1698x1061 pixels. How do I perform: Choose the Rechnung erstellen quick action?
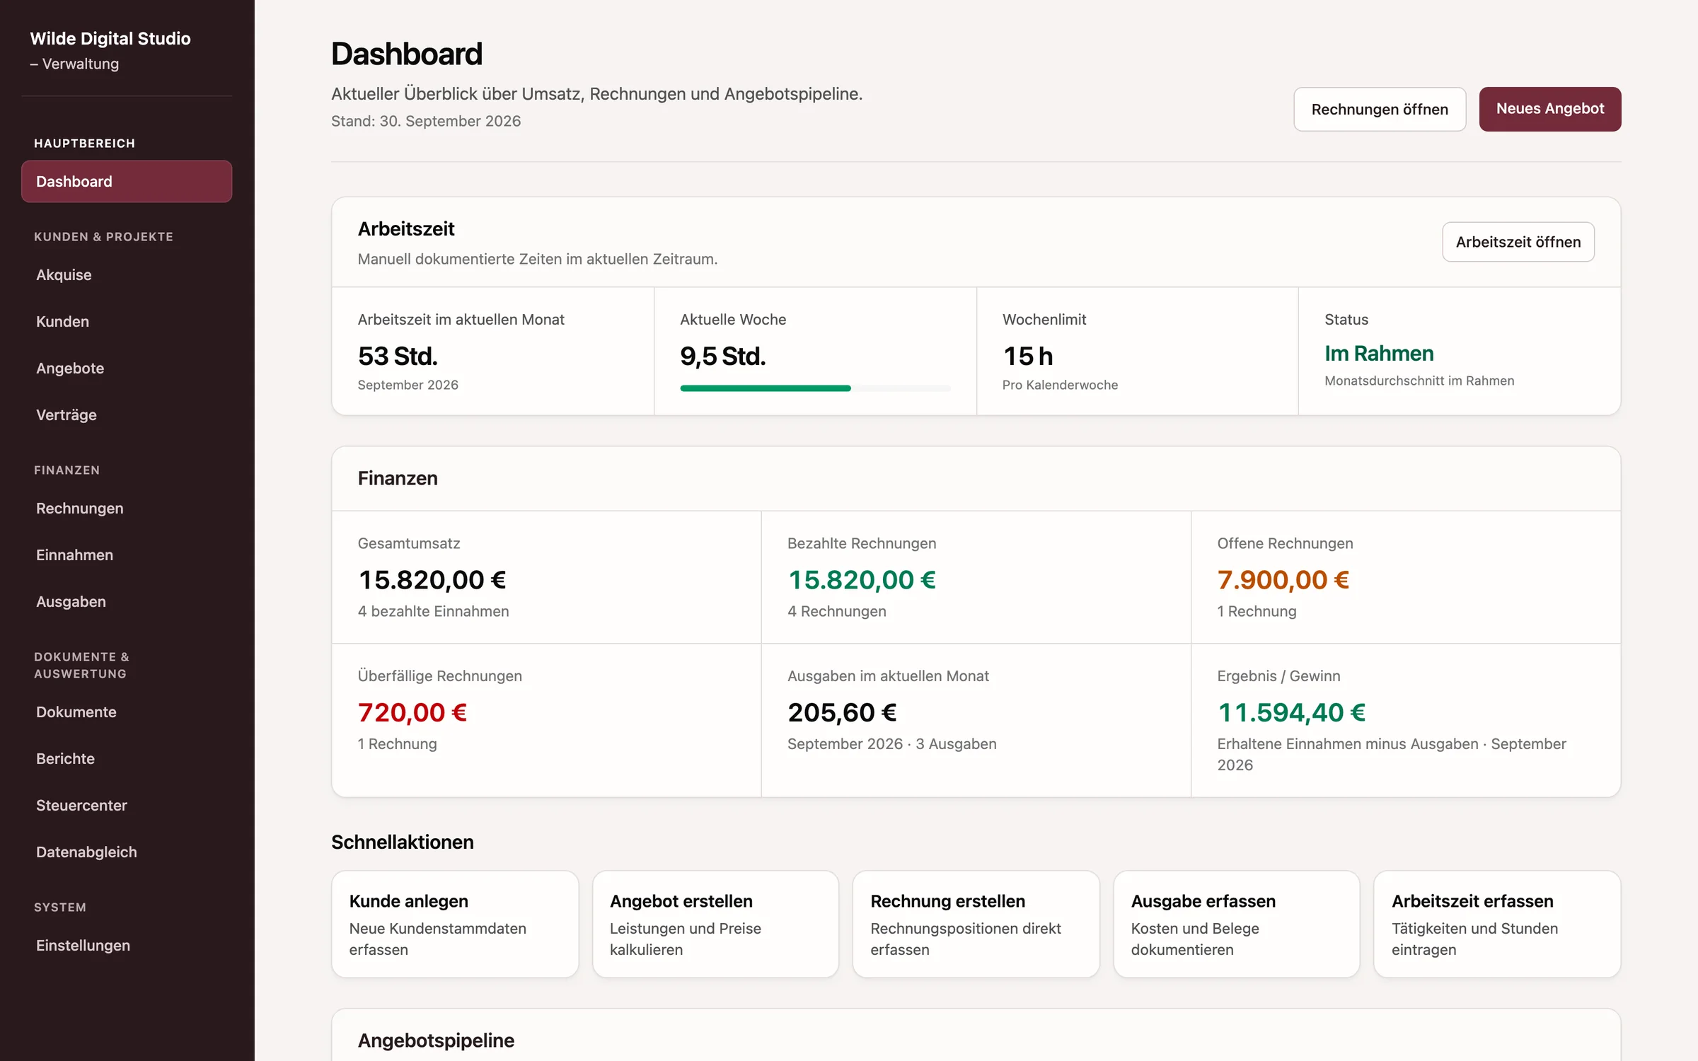(x=976, y=924)
